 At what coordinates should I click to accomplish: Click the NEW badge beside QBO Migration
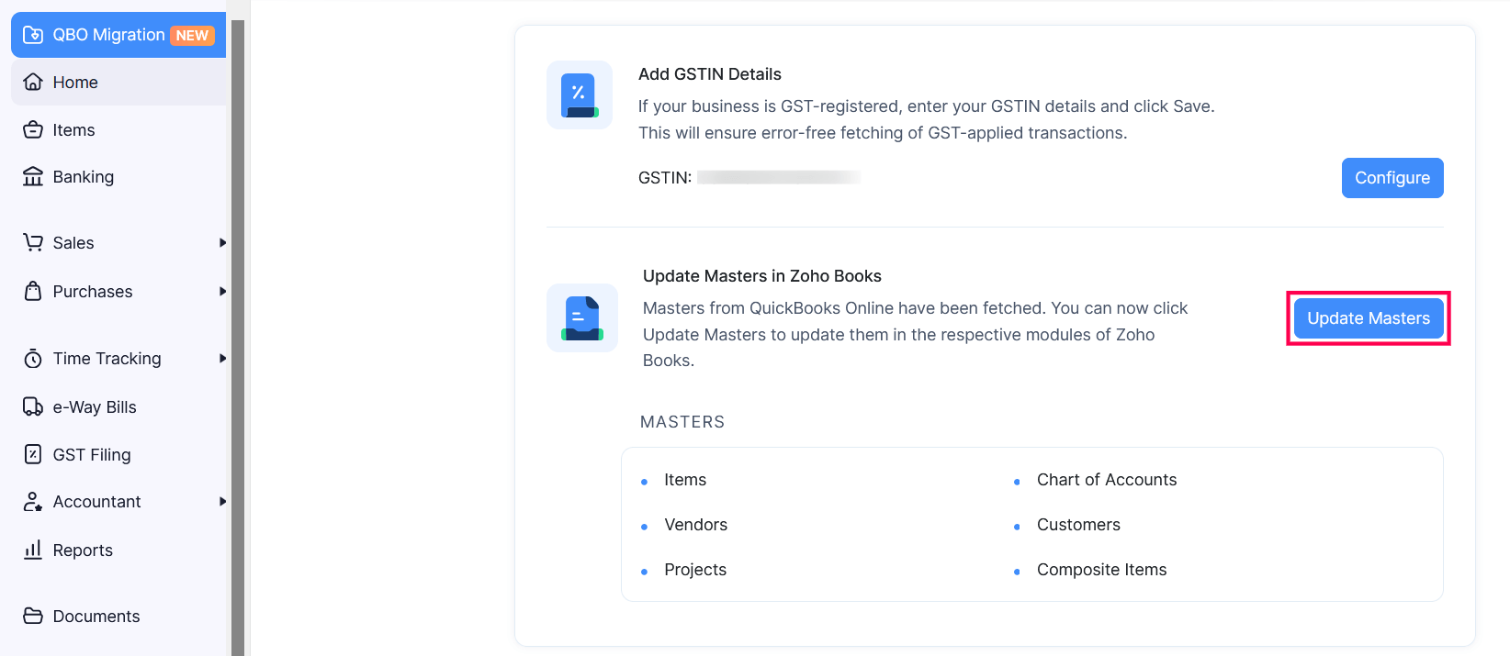[x=192, y=35]
